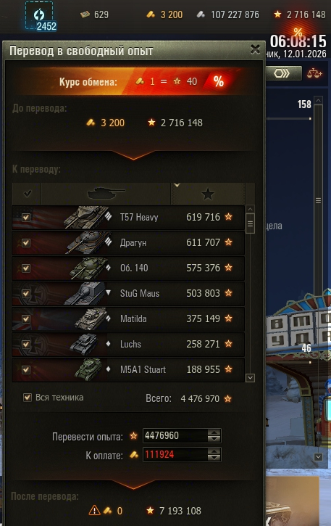
Task: Toggle the select-all checkmark column header
Action: pyautogui.click(x=27, y=194)
